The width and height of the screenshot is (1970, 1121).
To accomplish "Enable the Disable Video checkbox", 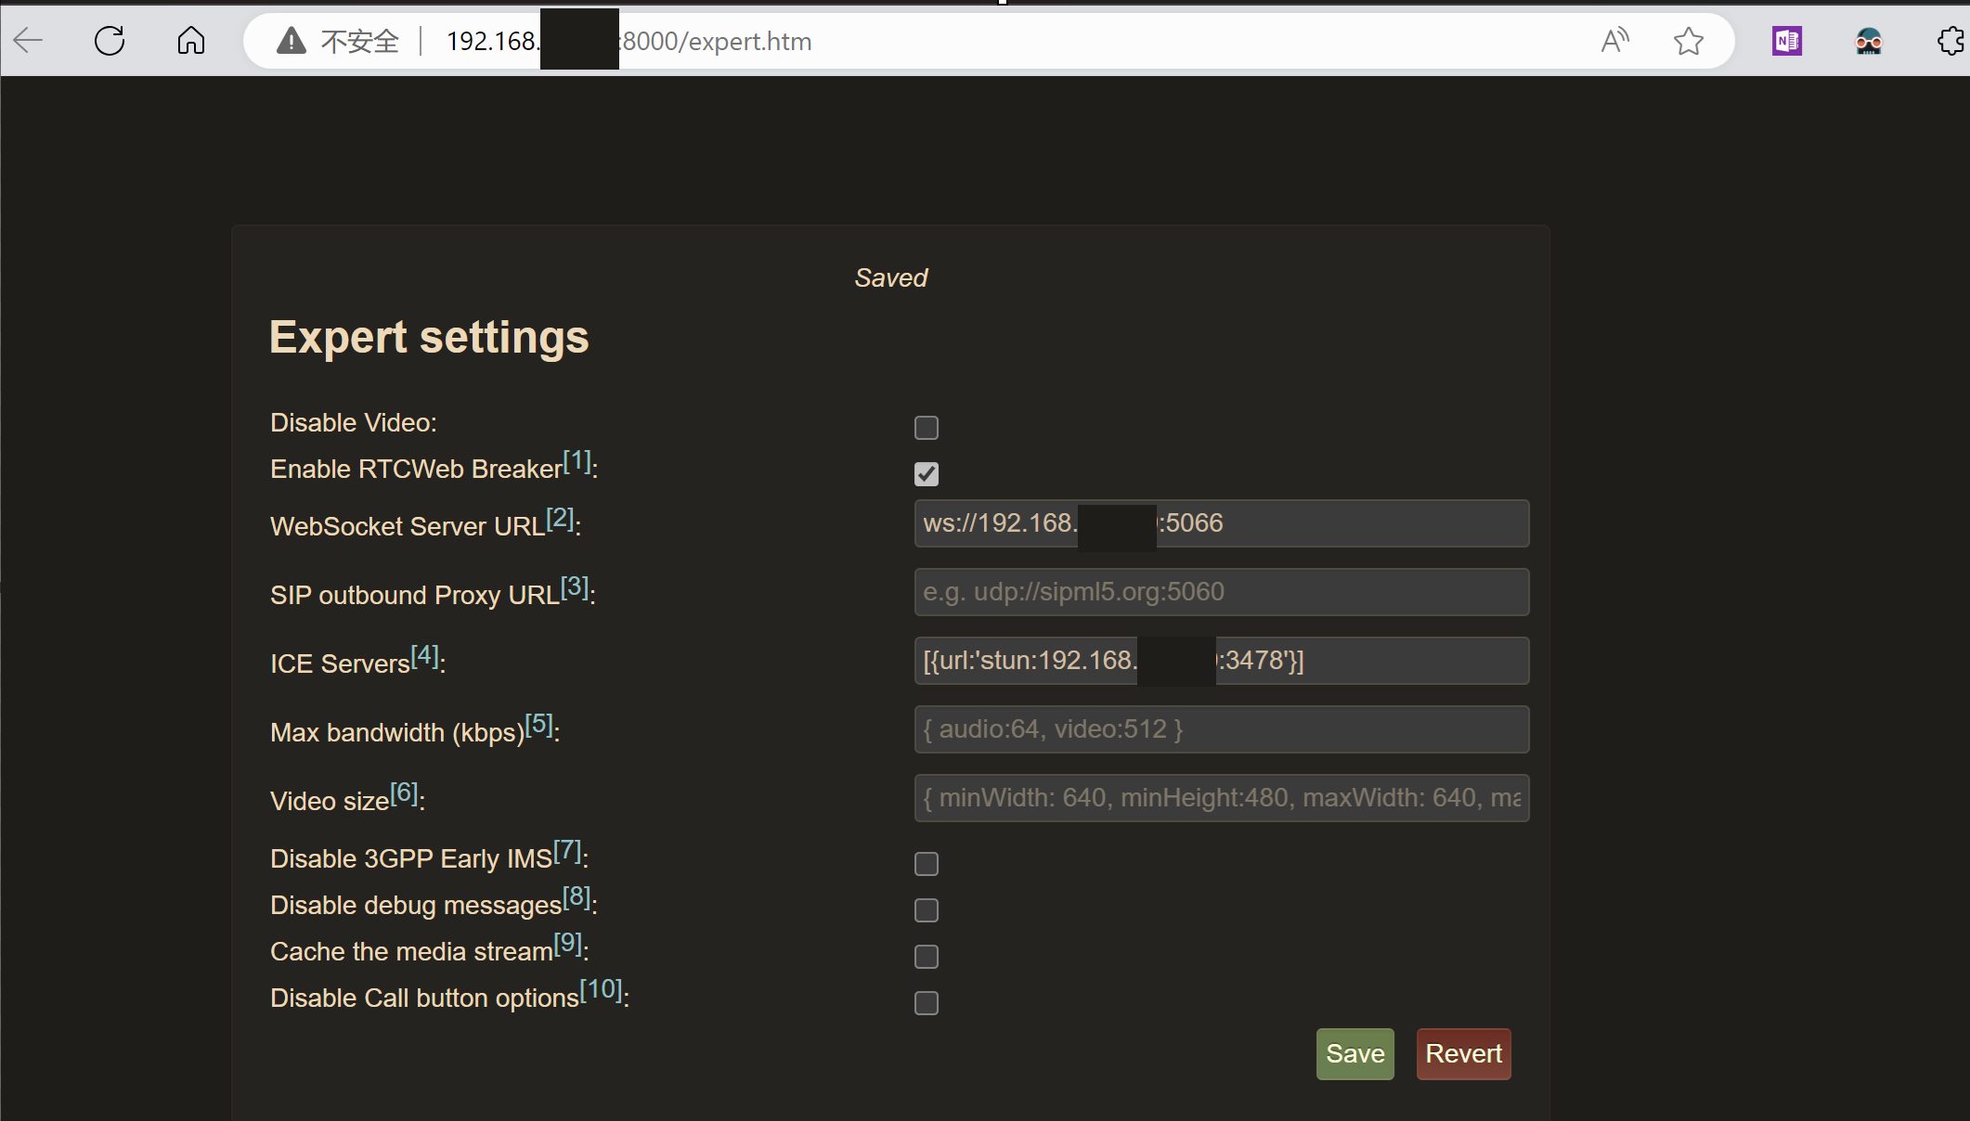I will coord(926,428).
